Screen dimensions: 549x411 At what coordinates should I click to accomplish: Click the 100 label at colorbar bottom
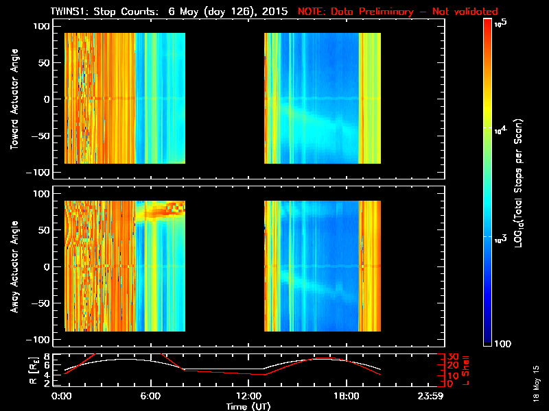[x=502, y=344]
